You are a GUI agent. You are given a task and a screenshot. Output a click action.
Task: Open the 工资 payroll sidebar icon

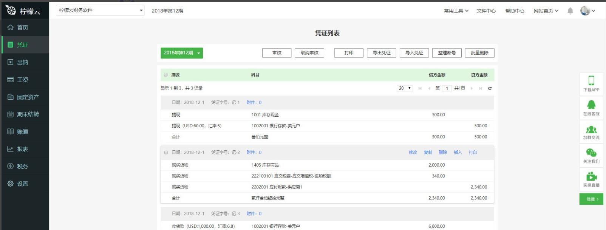(x=11, y=80)
